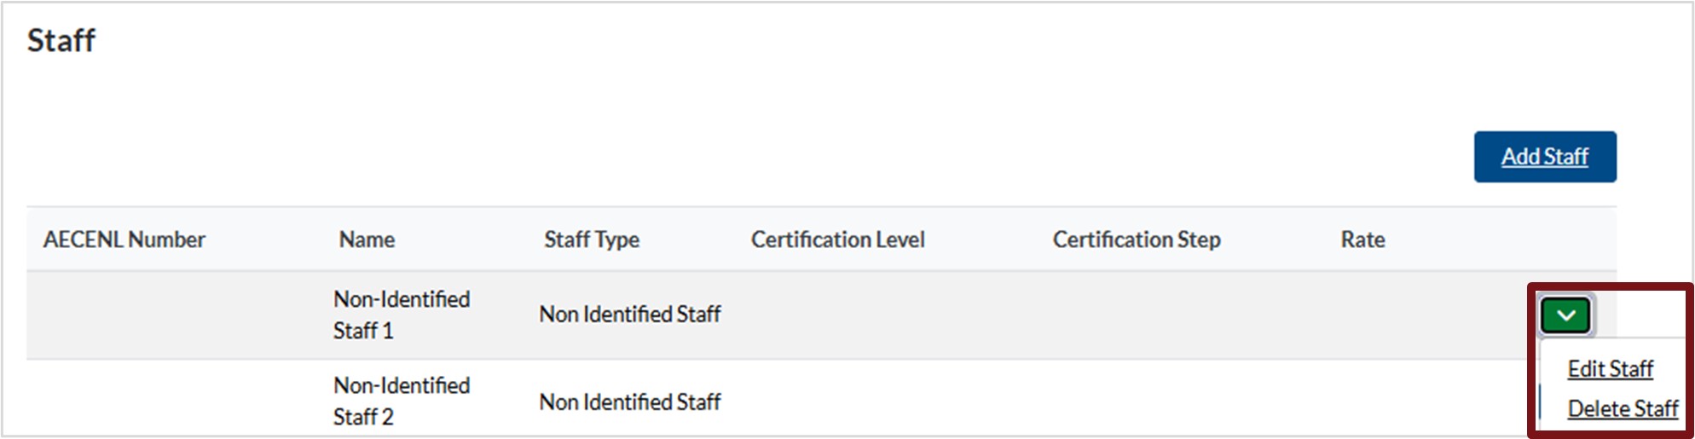Open the green chevron actions dropdown
1695x439 pixels.
point(1565,315)
